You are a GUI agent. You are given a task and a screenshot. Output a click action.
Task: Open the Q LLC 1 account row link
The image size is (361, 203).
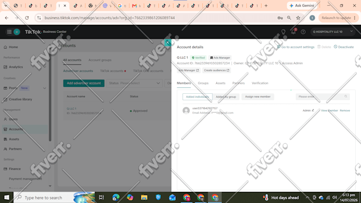(71, 109)
